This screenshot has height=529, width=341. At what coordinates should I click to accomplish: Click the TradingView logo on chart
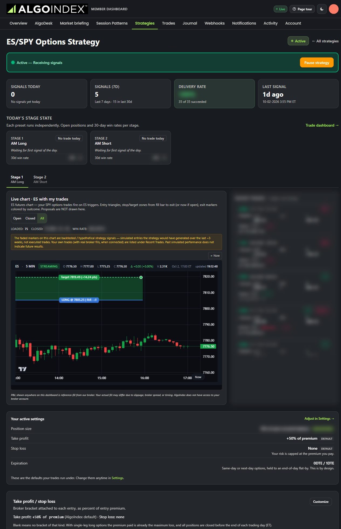pyautogui.click(x=22, y=369)
